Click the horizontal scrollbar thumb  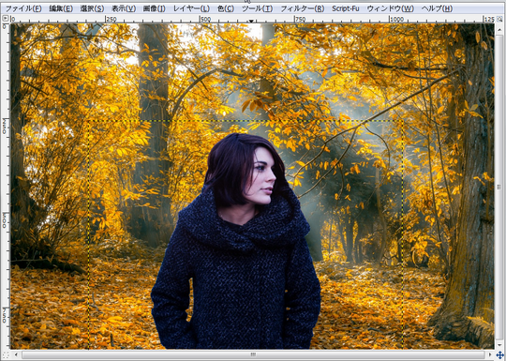tap(253, 354)
